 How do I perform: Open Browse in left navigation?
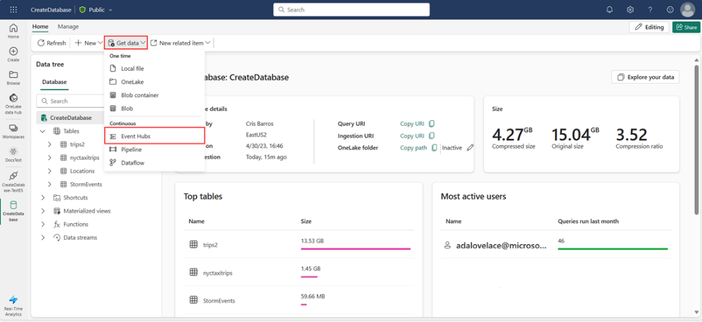pos(13,77)
